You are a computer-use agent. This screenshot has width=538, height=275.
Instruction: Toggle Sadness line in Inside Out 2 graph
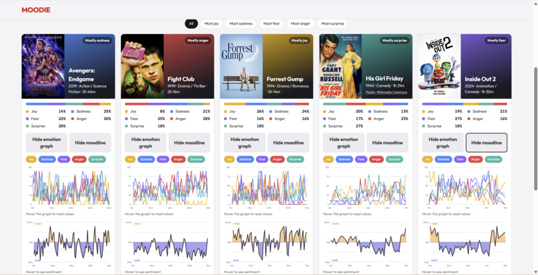443,160
